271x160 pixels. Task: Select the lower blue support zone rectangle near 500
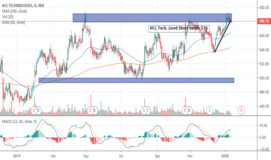click(x=136, y=80)
